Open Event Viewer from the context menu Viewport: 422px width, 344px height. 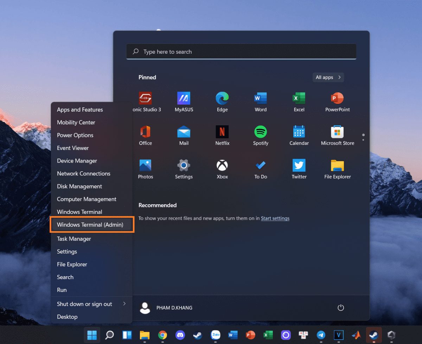(92, 148)
